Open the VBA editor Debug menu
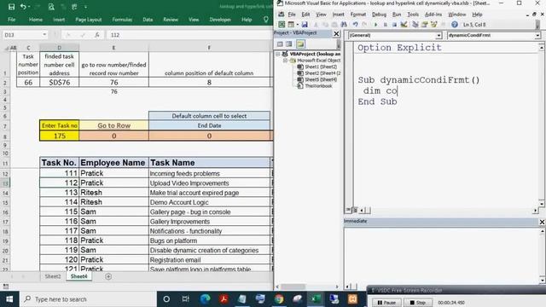 pyautogui.click(x=379, y=14)
